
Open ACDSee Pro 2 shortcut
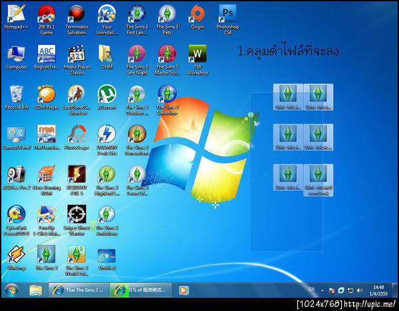click(16, 178)
